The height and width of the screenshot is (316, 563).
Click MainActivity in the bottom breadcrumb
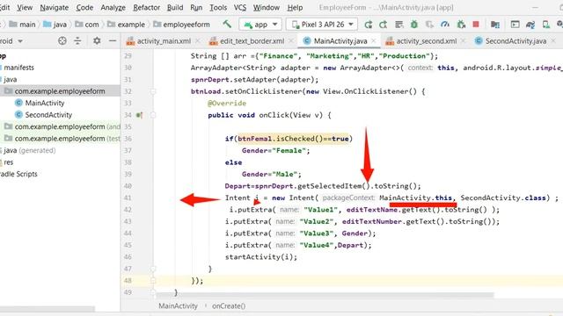pos(178,306)
